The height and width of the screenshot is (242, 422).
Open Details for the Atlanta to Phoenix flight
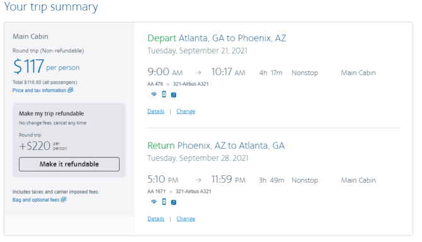coord(156,111)
